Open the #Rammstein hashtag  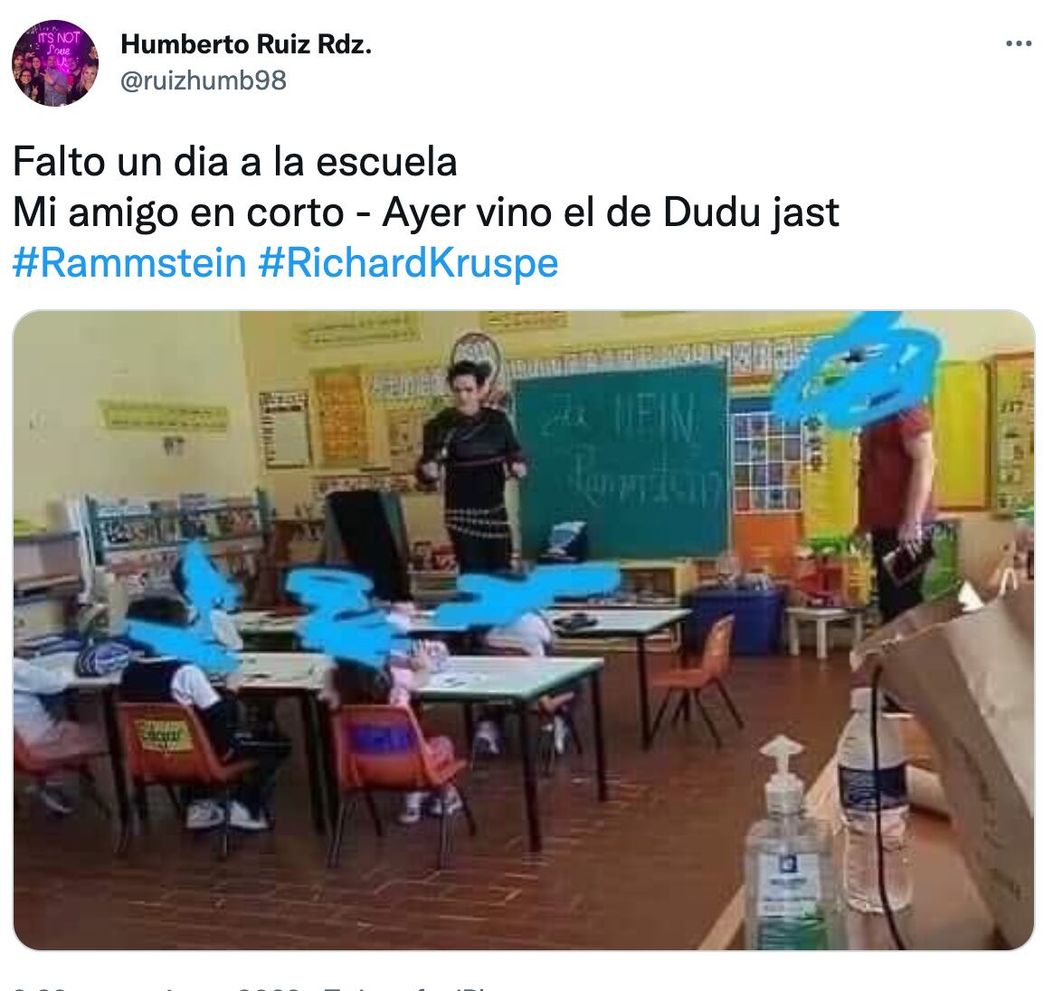[x=129, y=262]
